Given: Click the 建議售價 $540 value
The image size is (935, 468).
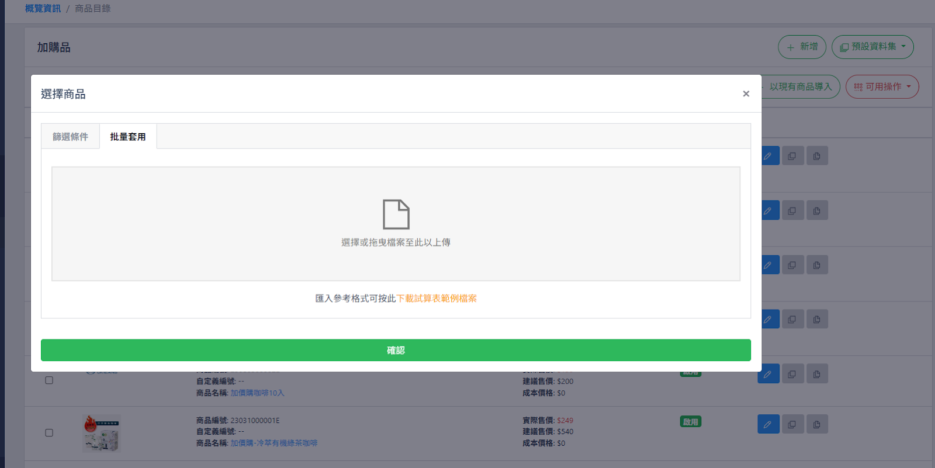Looking at the screenshot, I should pyautogui.click(x=565, y=432).
